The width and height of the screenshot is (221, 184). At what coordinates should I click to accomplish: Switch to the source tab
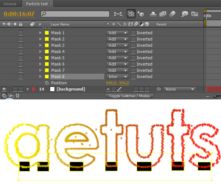click(x=10, y=4)
